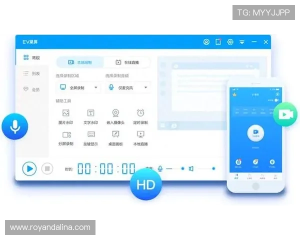Click the 00:00:00 duration display
The width and height of the screenshot is (300, 240).
click(106, 168)
